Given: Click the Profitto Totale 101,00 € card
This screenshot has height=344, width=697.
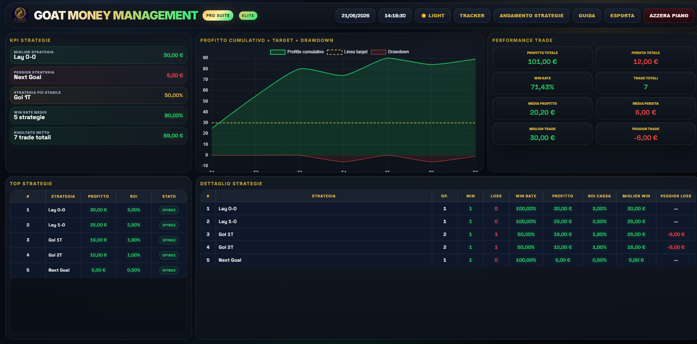Looking at the screenshot, I should coord(542,58).
